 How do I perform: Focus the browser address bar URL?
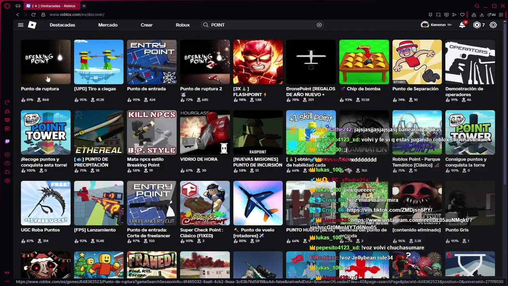click(77, 15)
